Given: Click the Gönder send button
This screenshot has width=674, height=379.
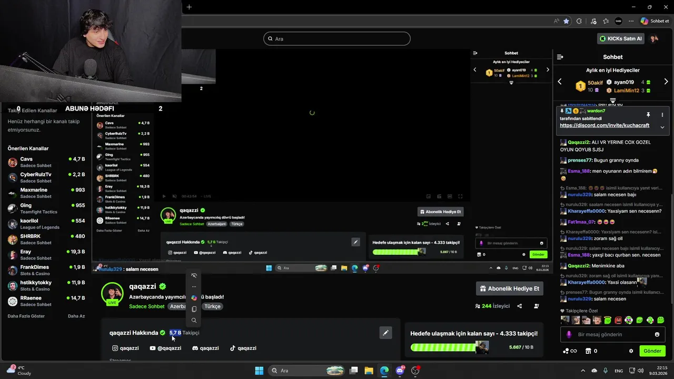Looking at the screenshot, I should tap(652, 351).
